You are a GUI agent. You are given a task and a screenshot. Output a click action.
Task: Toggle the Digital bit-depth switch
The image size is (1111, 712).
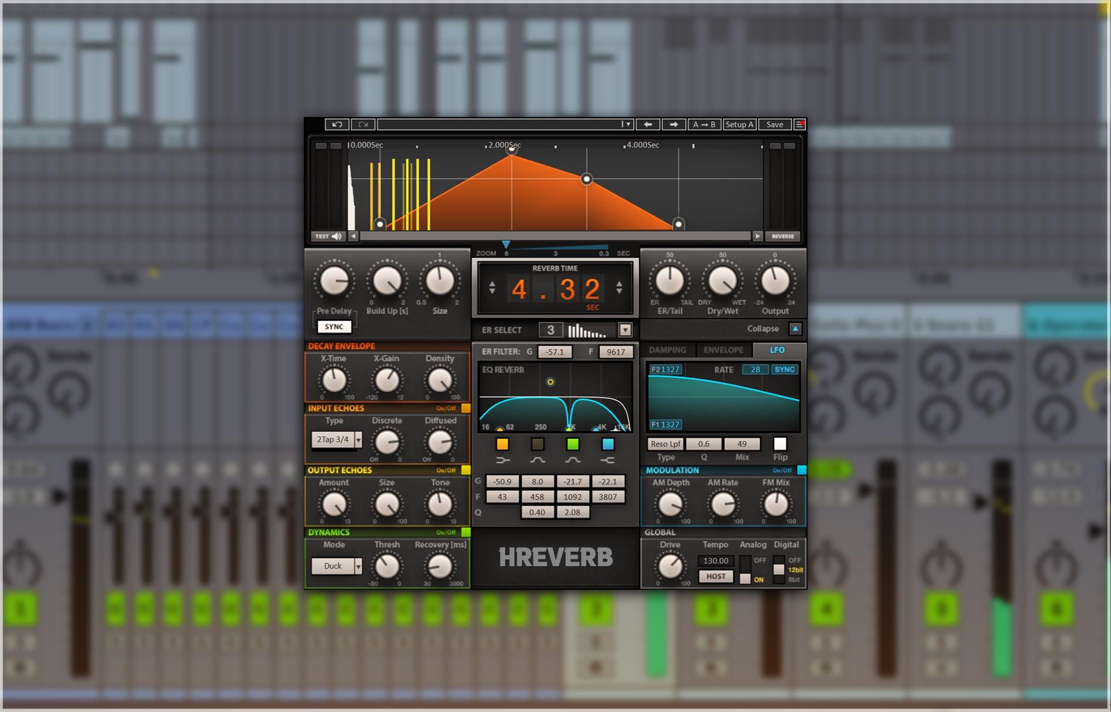tap(779, 570)
